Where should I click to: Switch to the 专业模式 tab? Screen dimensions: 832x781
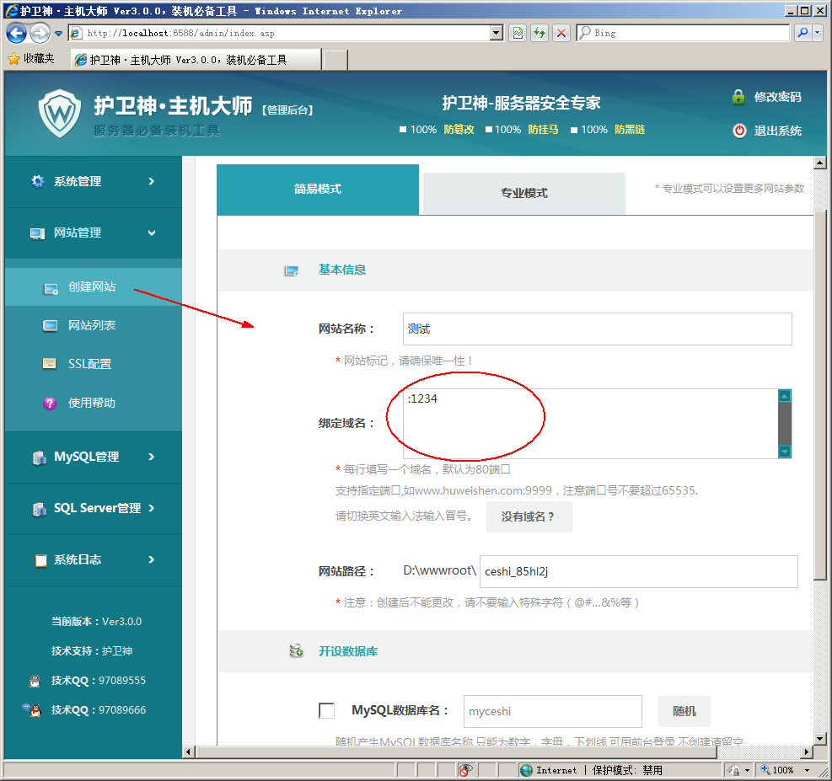click(523, 193)
